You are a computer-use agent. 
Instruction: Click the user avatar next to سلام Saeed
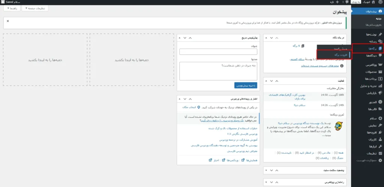(x=3, y=2)
